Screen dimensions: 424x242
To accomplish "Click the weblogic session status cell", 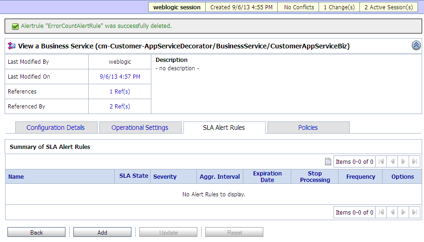I will [x=177, y=7].
